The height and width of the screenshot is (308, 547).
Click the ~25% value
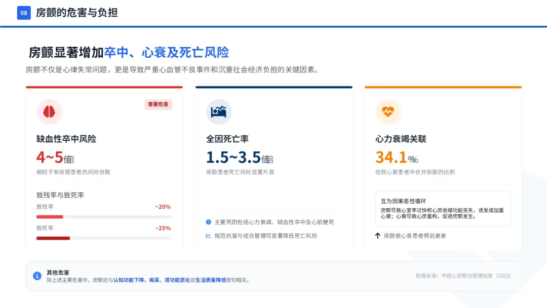(163, 228)
